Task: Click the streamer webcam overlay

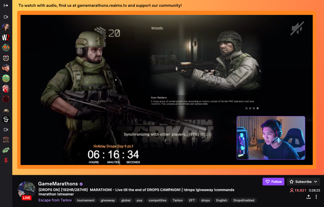Action: point(271,138)
